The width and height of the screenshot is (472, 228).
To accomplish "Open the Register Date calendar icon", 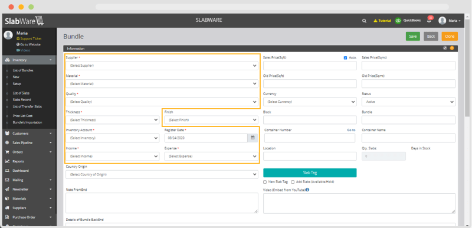I will (253, 138).
